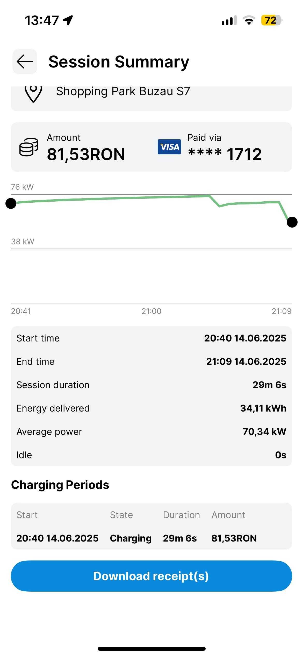This screenshot has width=303, height=657.
Task: Download the session receipt(s)
Action: tap(151, 576)
